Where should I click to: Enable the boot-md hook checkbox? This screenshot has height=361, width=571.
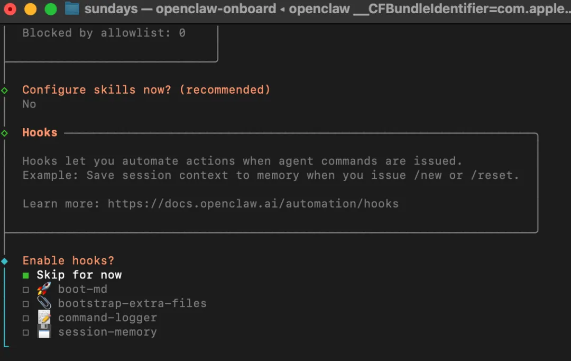pyautogui.click(x=25, y=290)
